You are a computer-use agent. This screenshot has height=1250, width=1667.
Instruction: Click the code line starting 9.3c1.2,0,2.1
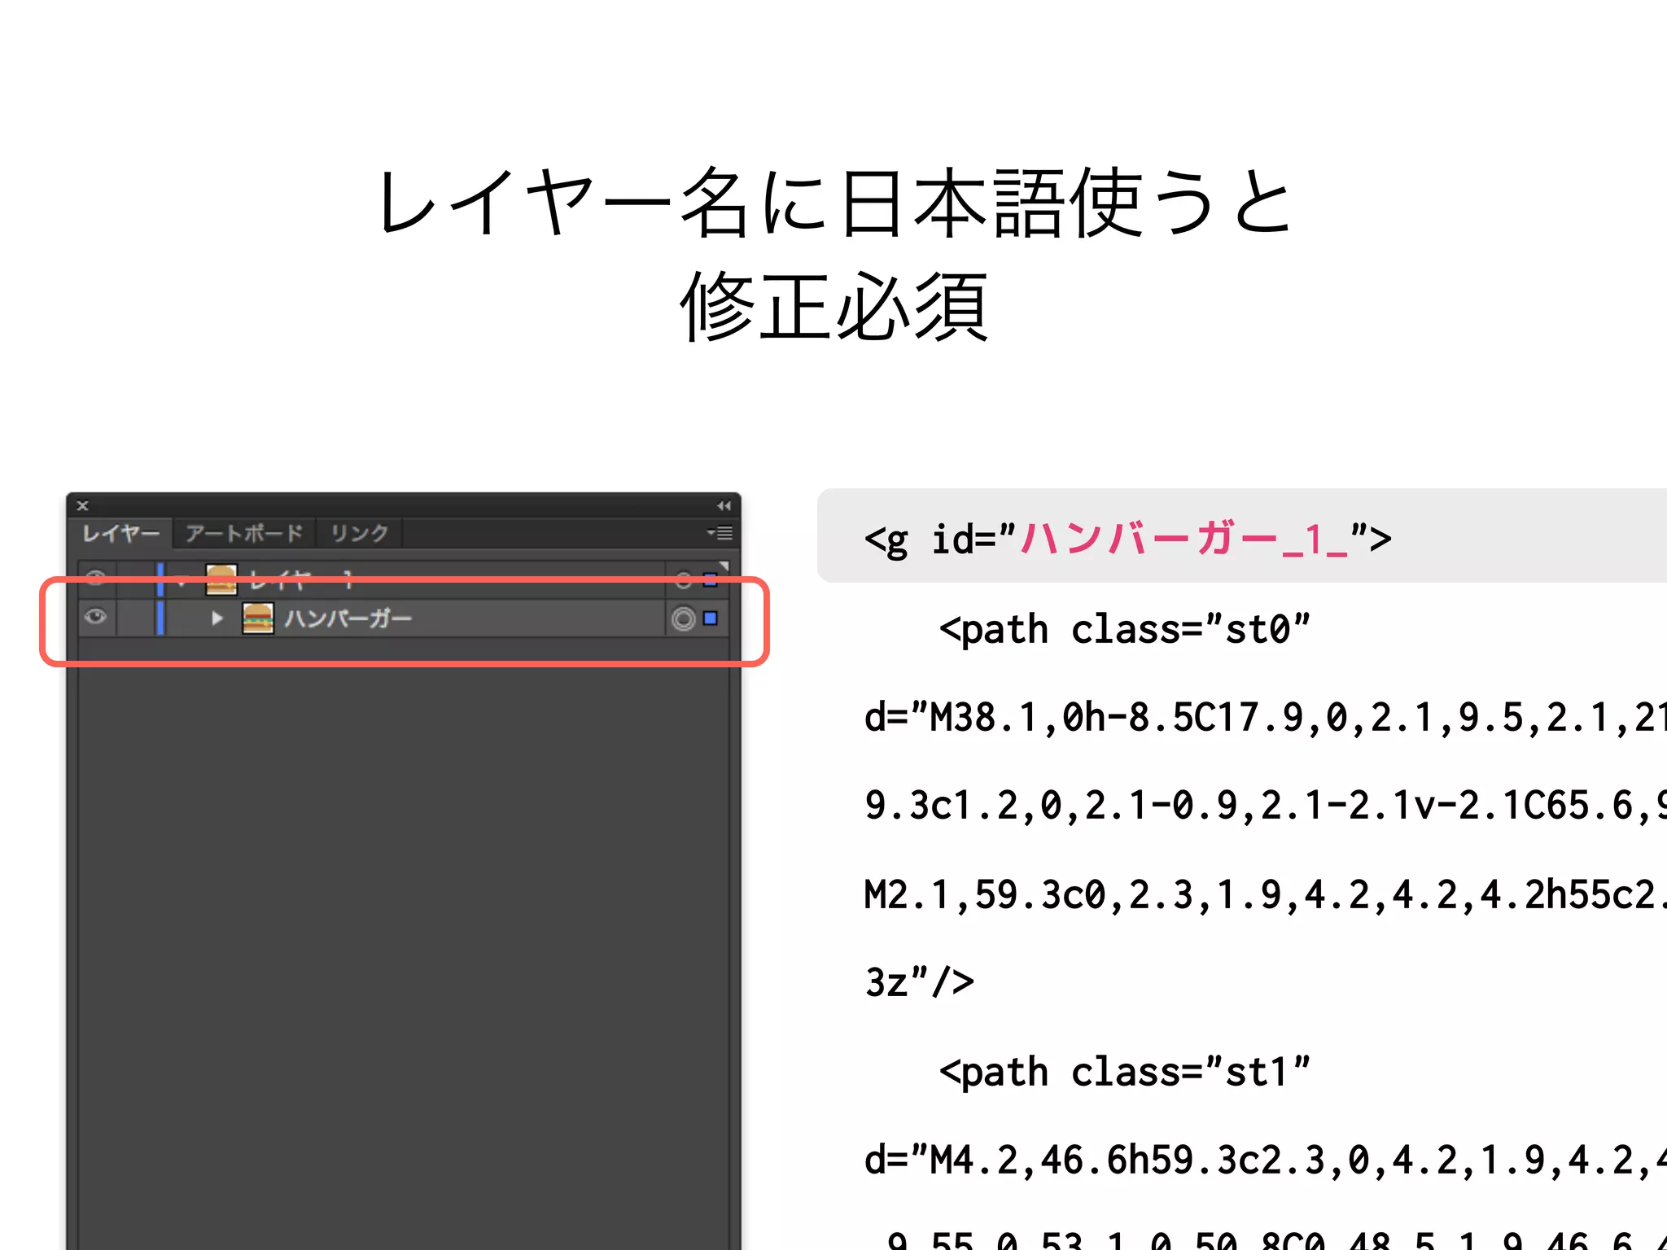pyautogui.click(x=1266, y=806)
